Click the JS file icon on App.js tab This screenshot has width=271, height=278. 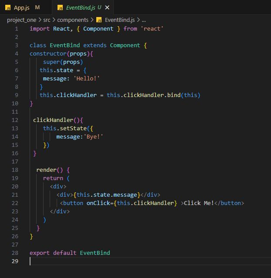[8, 7]
